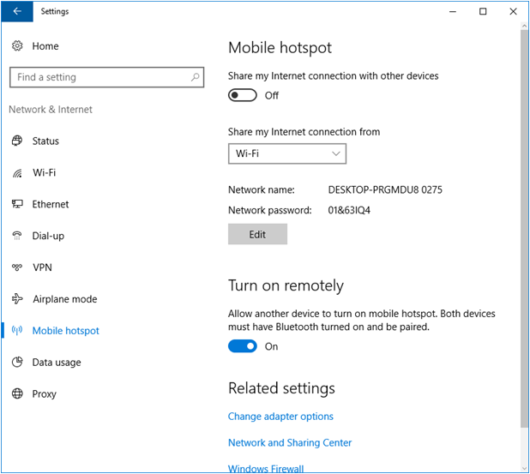Disable the Turn on remotely toggle
530x474 pixels.
pos(243,346)
